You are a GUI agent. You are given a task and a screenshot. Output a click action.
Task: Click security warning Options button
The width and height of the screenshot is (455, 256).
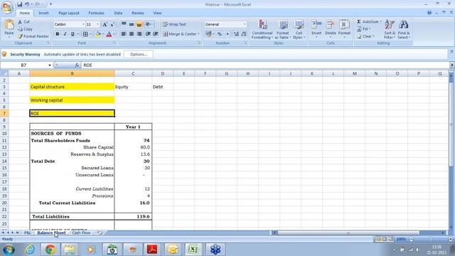click(139, 54)
